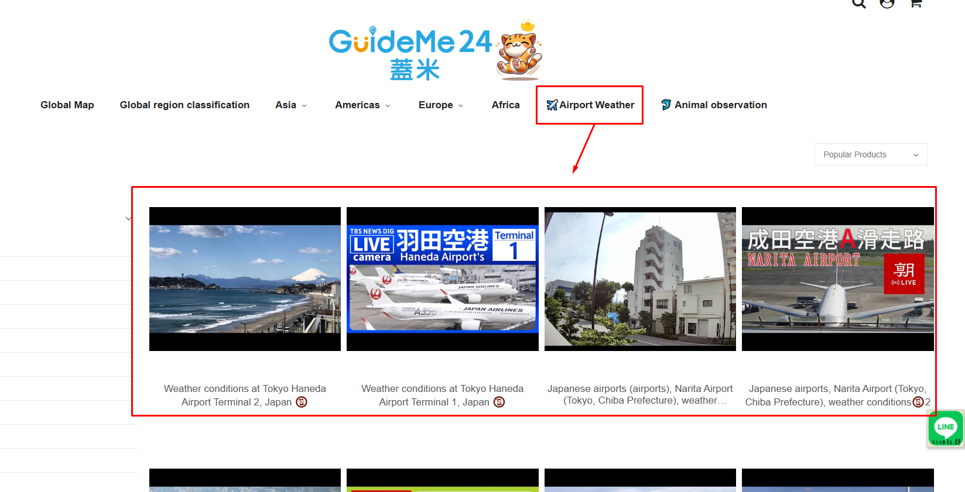Click the GuideMe24 logo
This screenshot has width=965, height=492.
point(410,54)
